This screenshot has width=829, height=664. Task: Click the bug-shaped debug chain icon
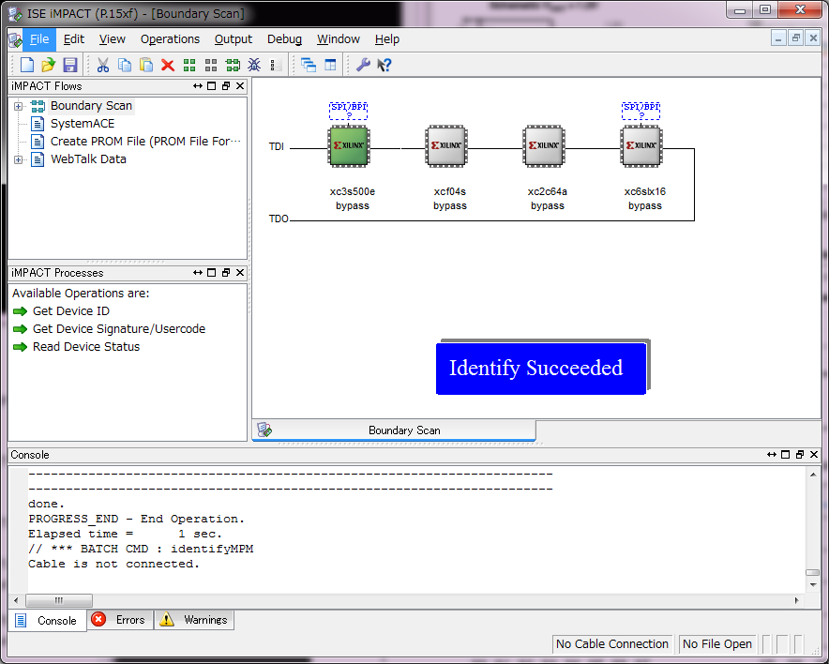click(254, 65)
